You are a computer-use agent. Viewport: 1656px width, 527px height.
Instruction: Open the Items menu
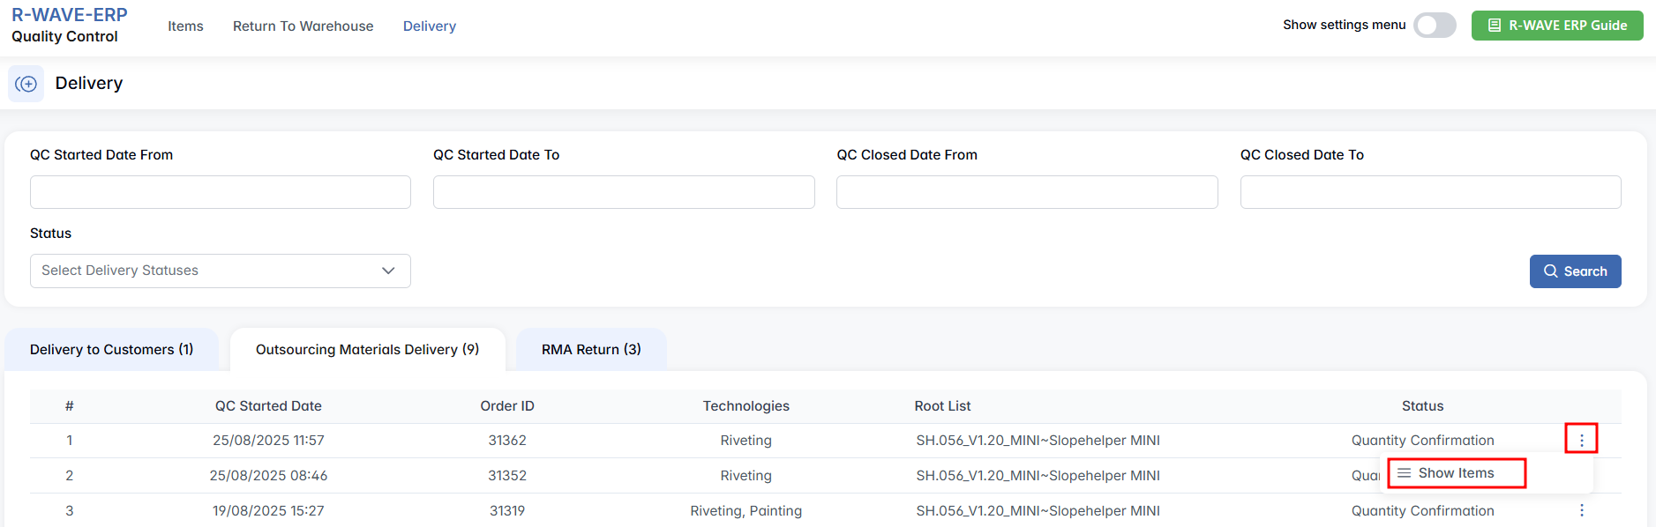(185, 26)
